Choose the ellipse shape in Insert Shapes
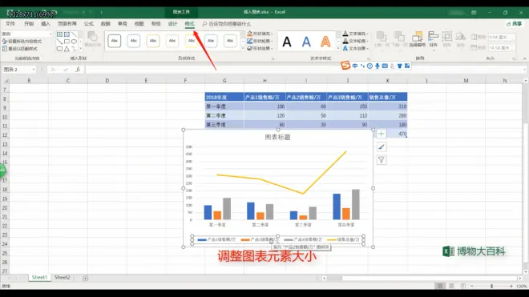 pyautogui.click(x=74, y=42)
